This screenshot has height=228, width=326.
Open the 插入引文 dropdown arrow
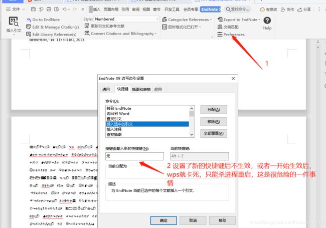[x=14, y=35]
